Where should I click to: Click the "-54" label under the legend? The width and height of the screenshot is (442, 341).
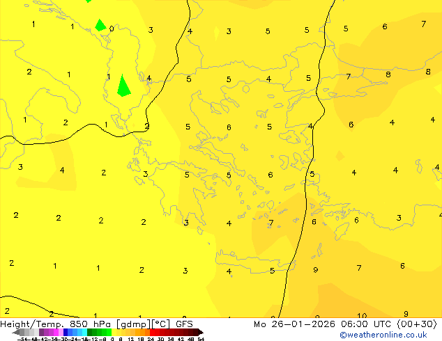click(x=22, y=339)
